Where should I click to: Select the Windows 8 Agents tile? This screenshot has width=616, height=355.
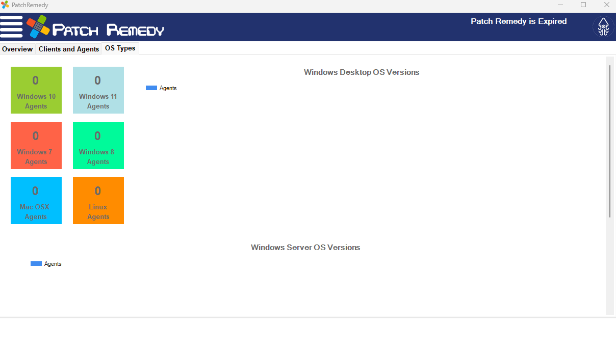pos(98,146)
